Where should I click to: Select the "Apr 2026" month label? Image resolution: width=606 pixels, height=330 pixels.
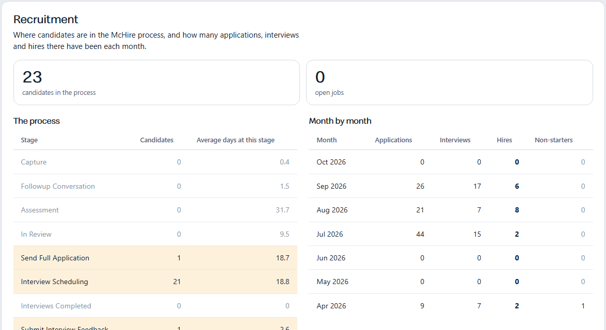(x=331, y=306)
